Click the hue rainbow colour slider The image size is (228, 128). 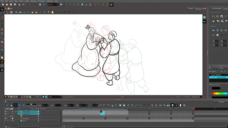pos(219,94)
